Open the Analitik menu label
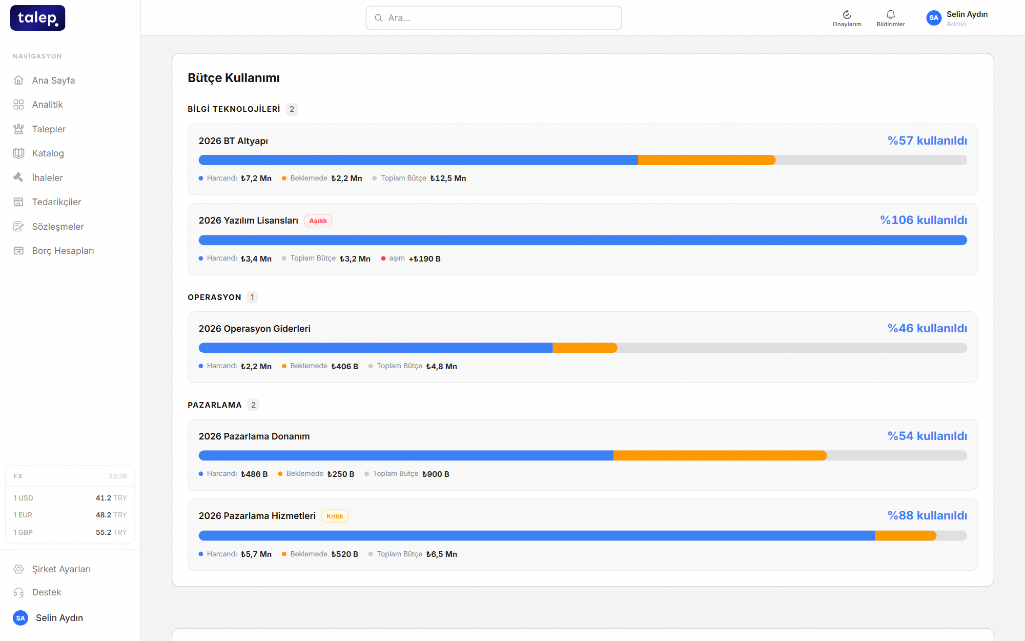 [47, 105]
